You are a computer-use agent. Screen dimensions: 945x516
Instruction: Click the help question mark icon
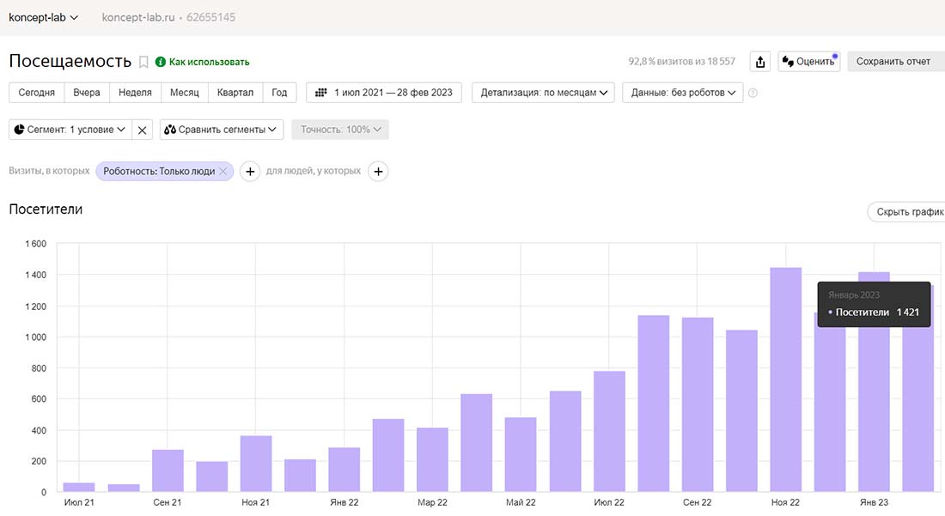(753, 93)
